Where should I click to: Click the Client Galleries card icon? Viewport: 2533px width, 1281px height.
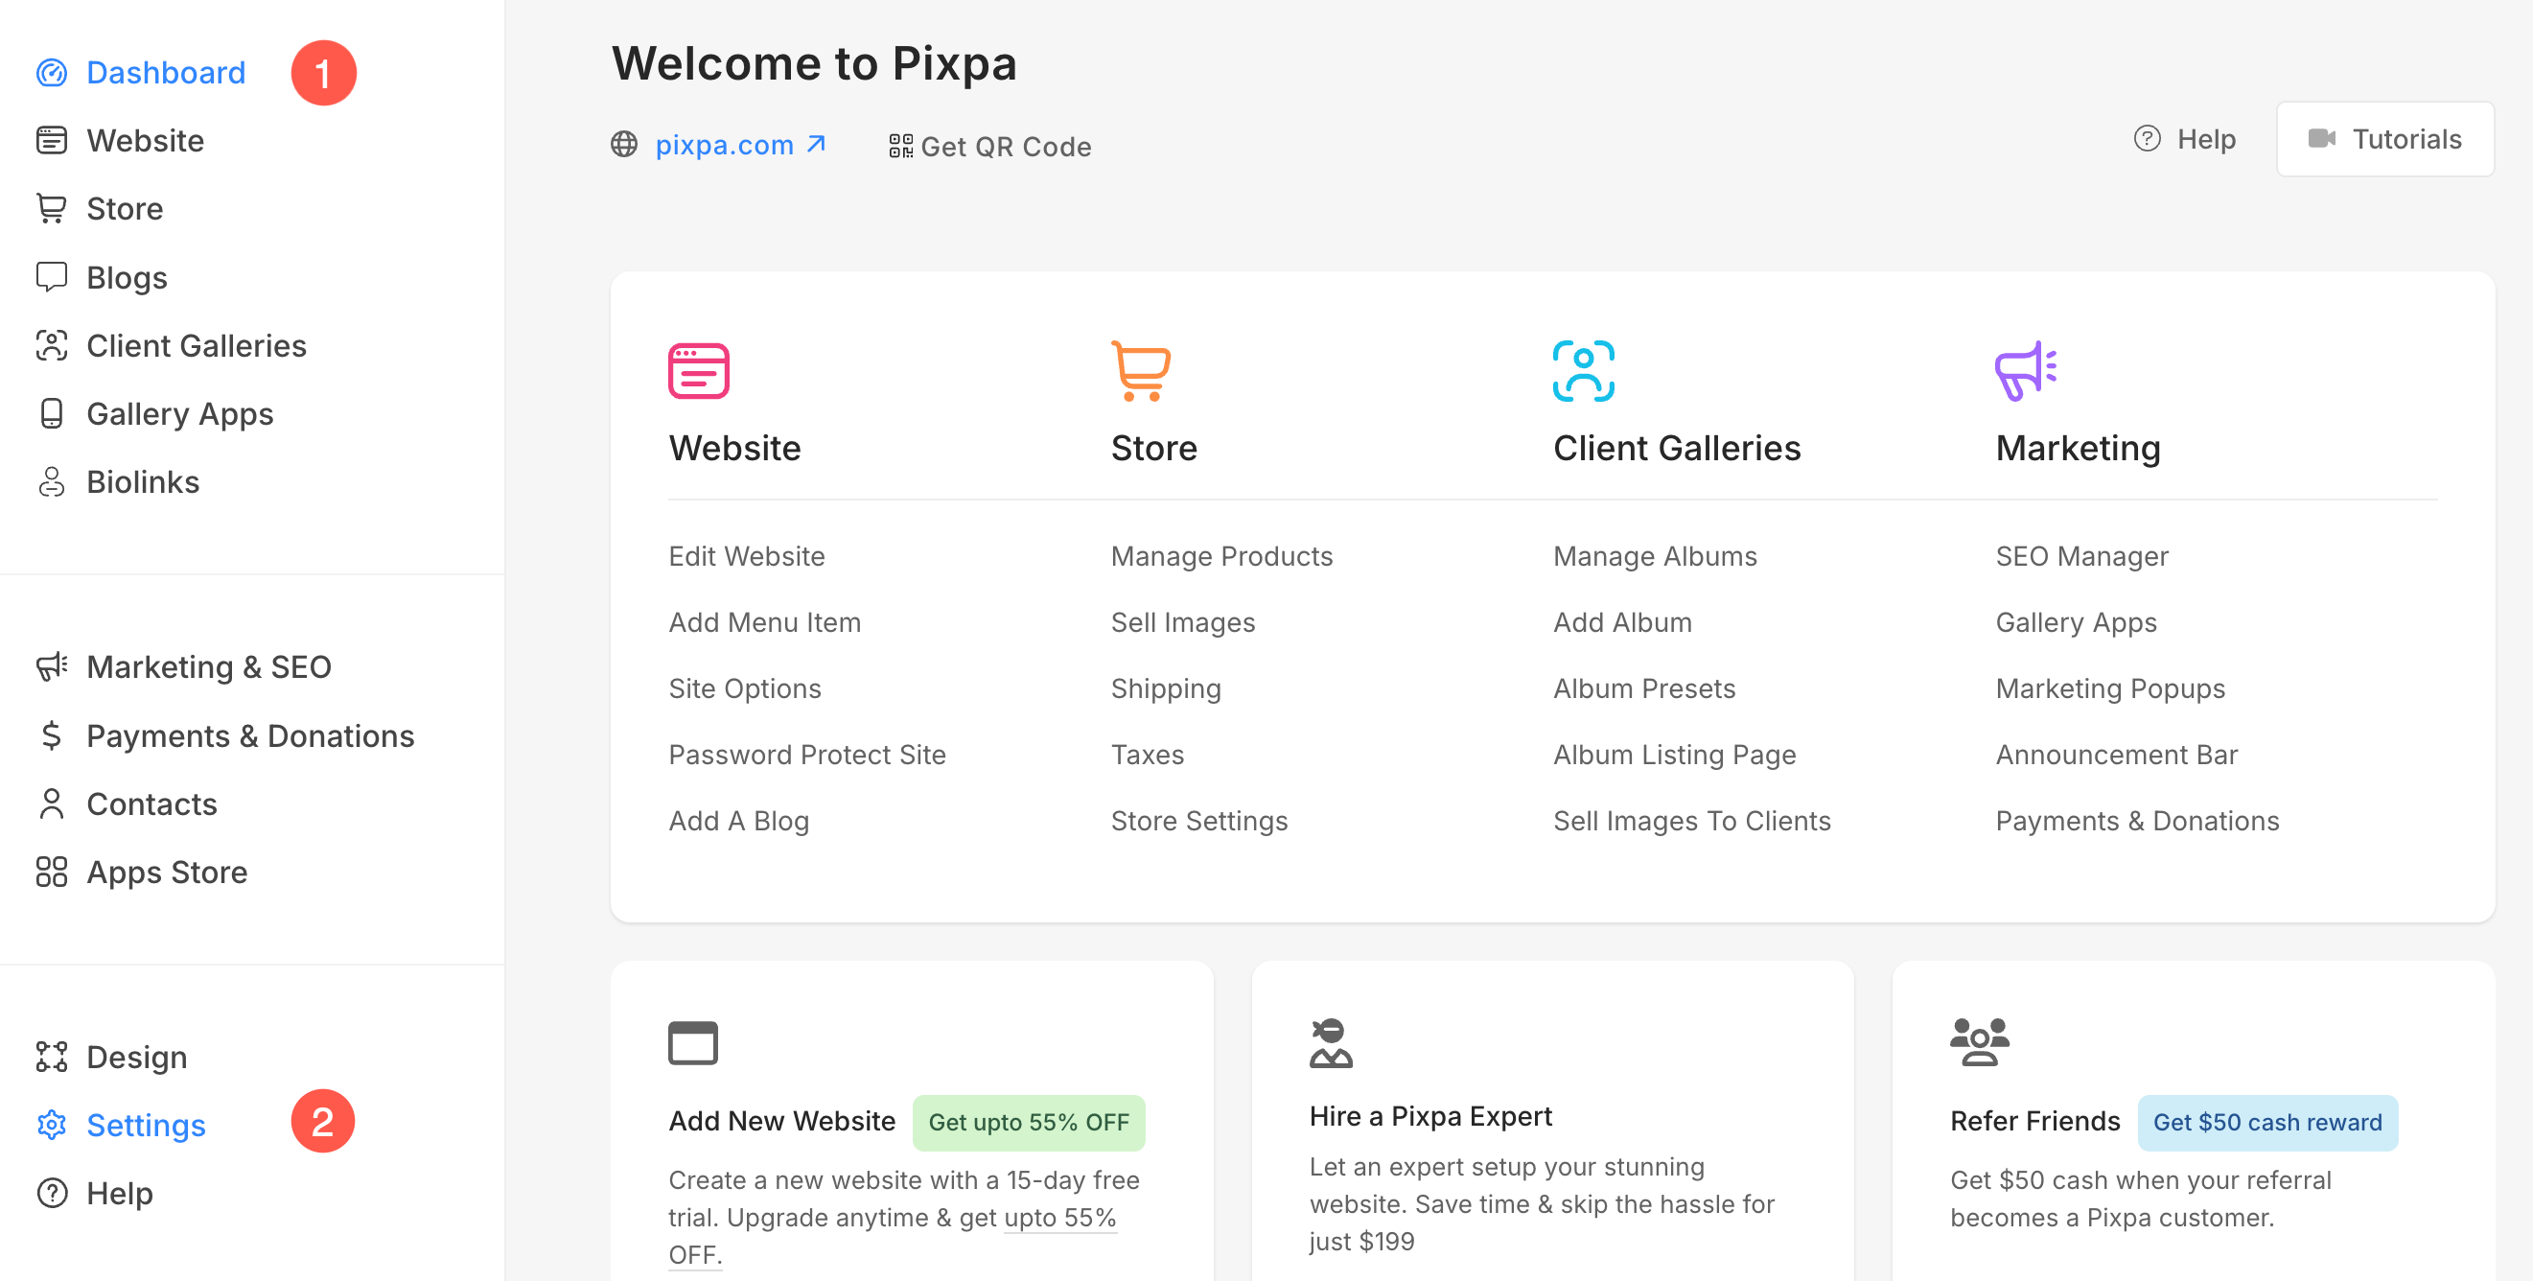1583,371
